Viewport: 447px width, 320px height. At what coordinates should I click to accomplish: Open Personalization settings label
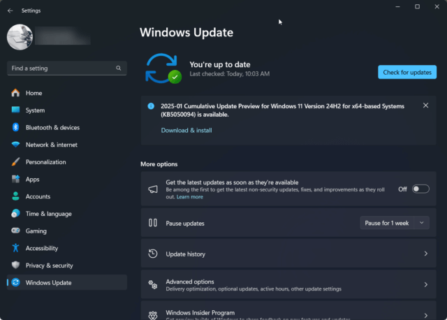pos(45,162)
